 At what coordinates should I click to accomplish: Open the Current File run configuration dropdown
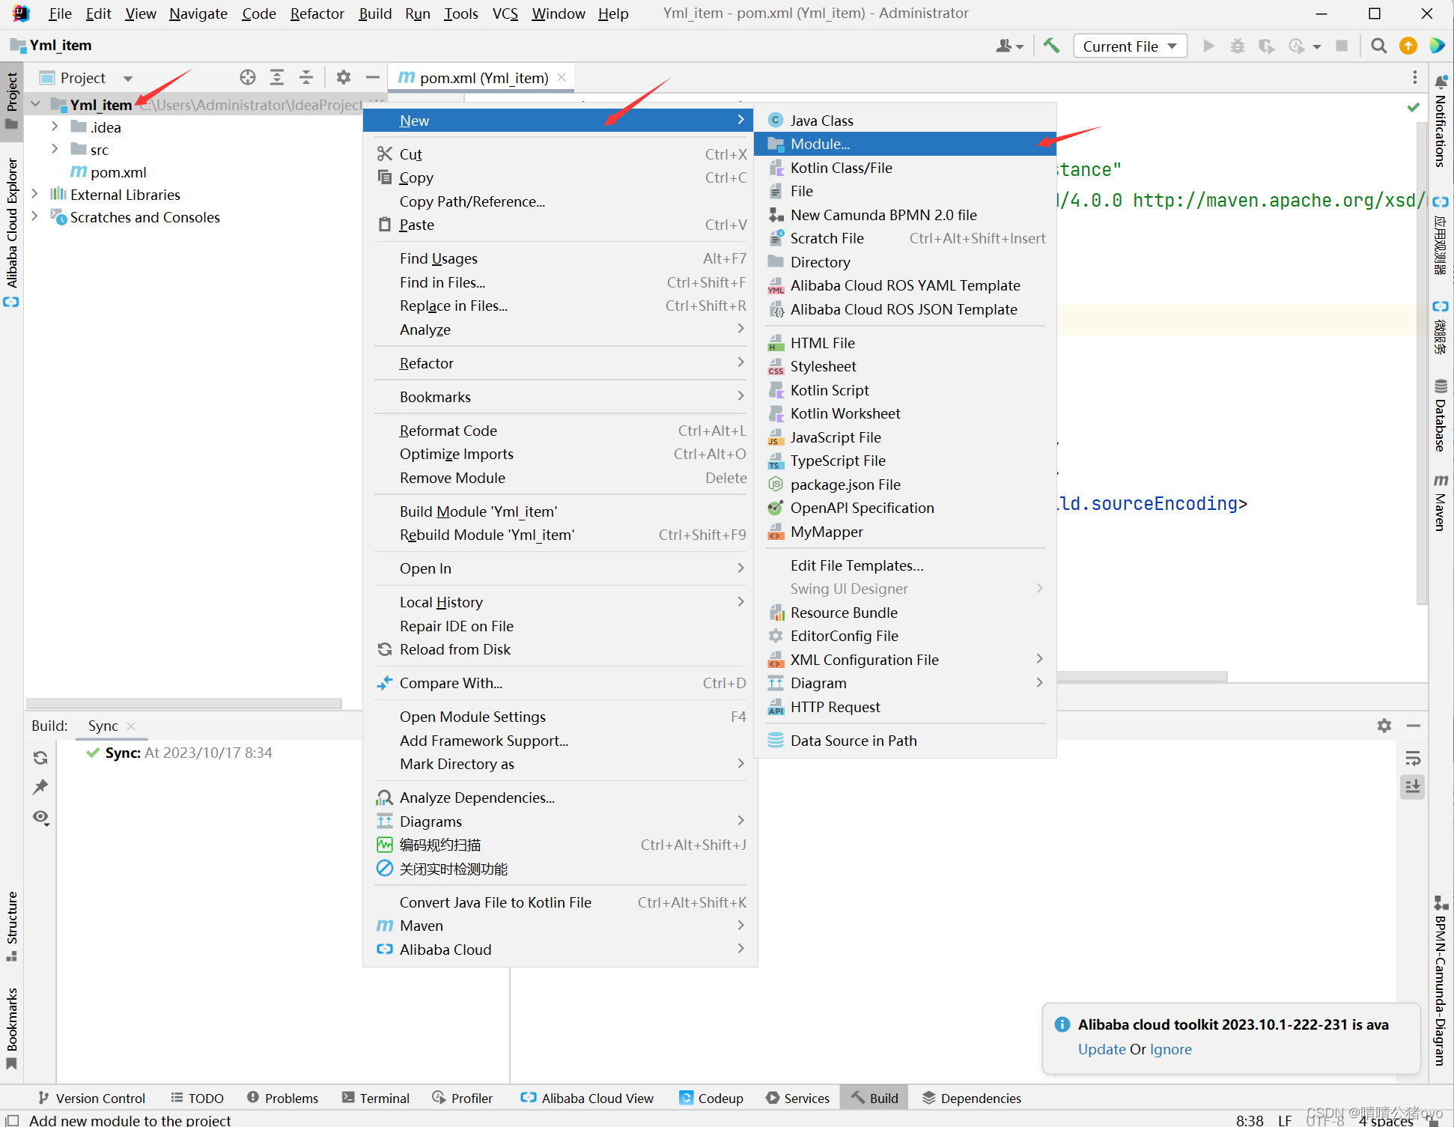click(1130, 46)
